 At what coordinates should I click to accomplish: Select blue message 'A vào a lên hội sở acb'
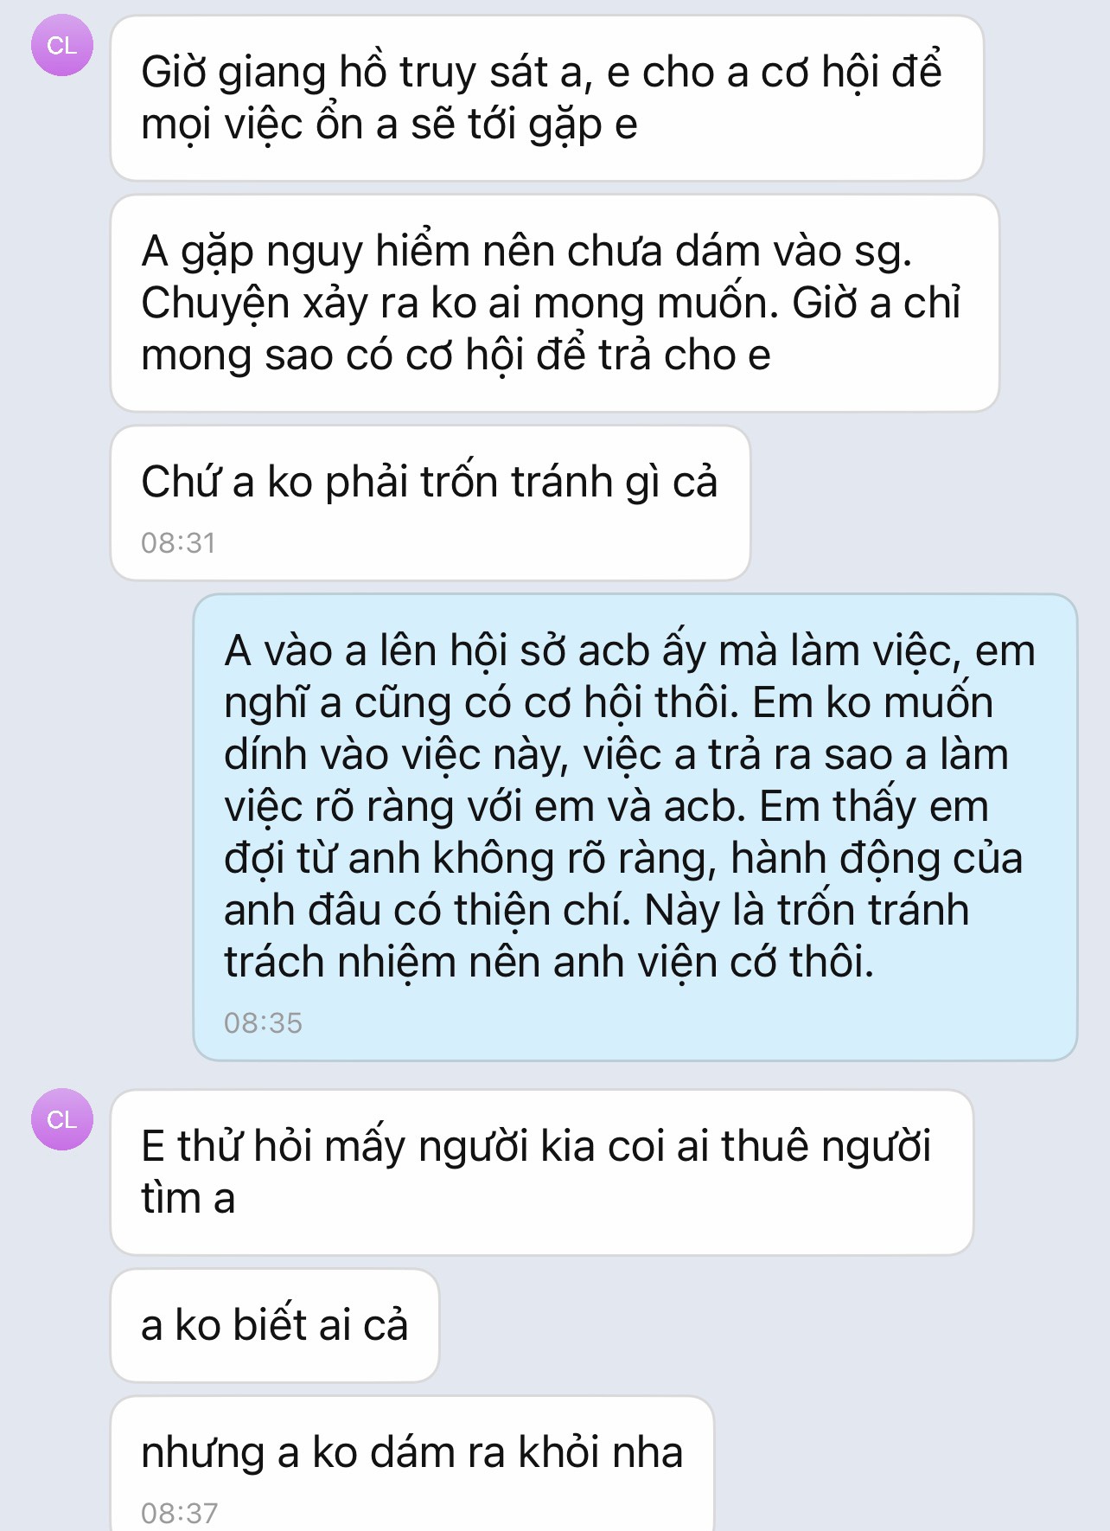tap(635, 827)
